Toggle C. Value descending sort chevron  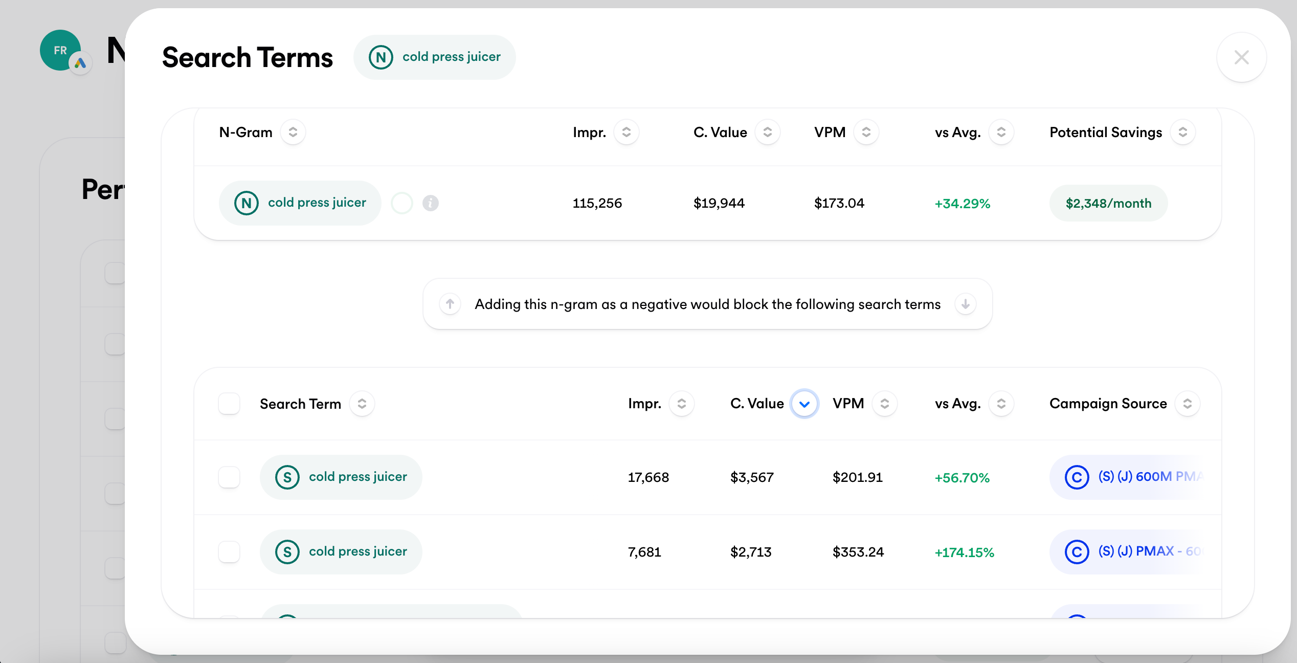(804, 404)
